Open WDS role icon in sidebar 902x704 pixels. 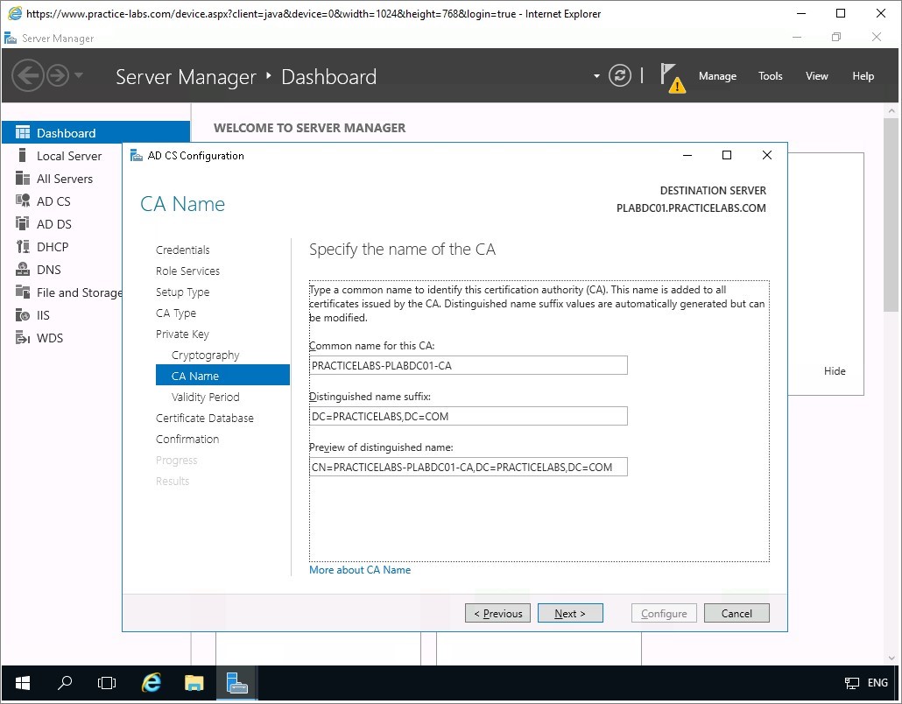[x=23, y=338]
